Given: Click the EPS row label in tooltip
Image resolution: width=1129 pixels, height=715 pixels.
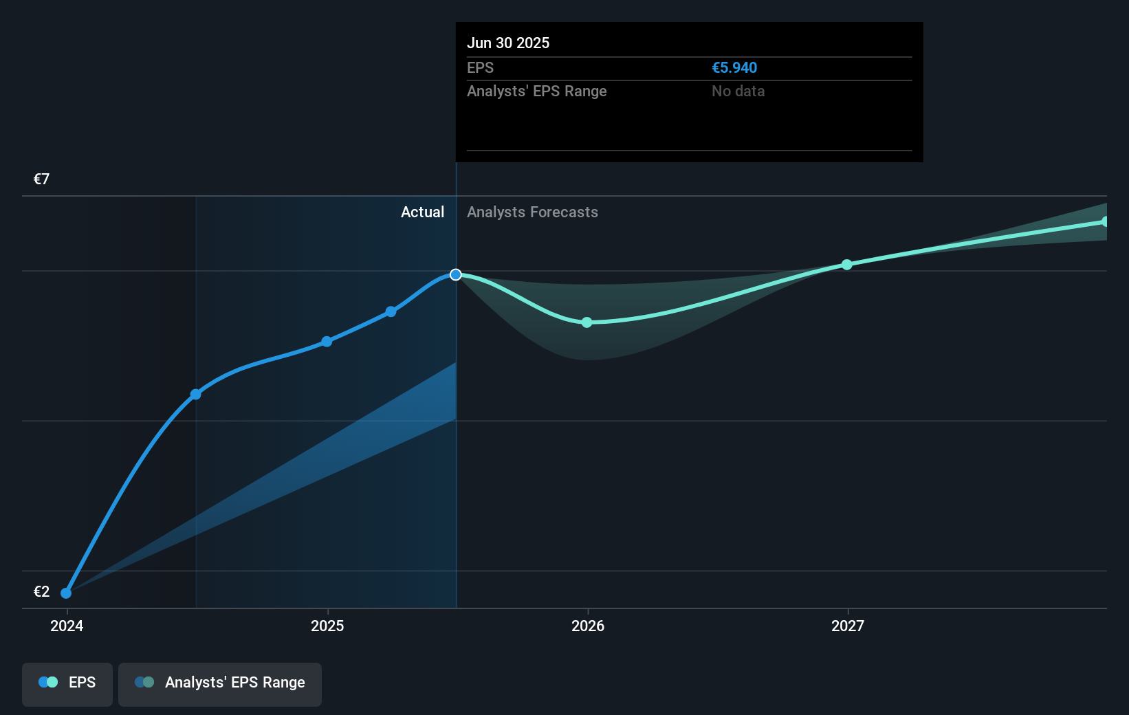Looking at the screenshot, I should click(x=480, y=67).
